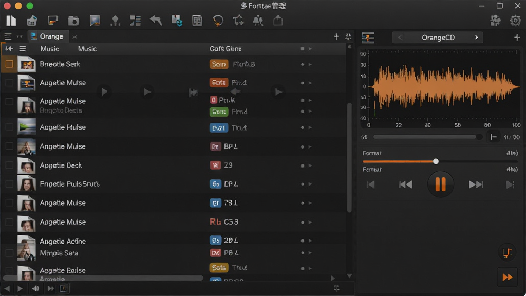Click the playback progress bar under waveform
The image size is (526, 296).
tap(428, 137)
